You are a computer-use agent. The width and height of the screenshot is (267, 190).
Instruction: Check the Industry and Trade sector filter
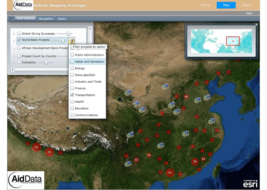(x=72, y=82)
